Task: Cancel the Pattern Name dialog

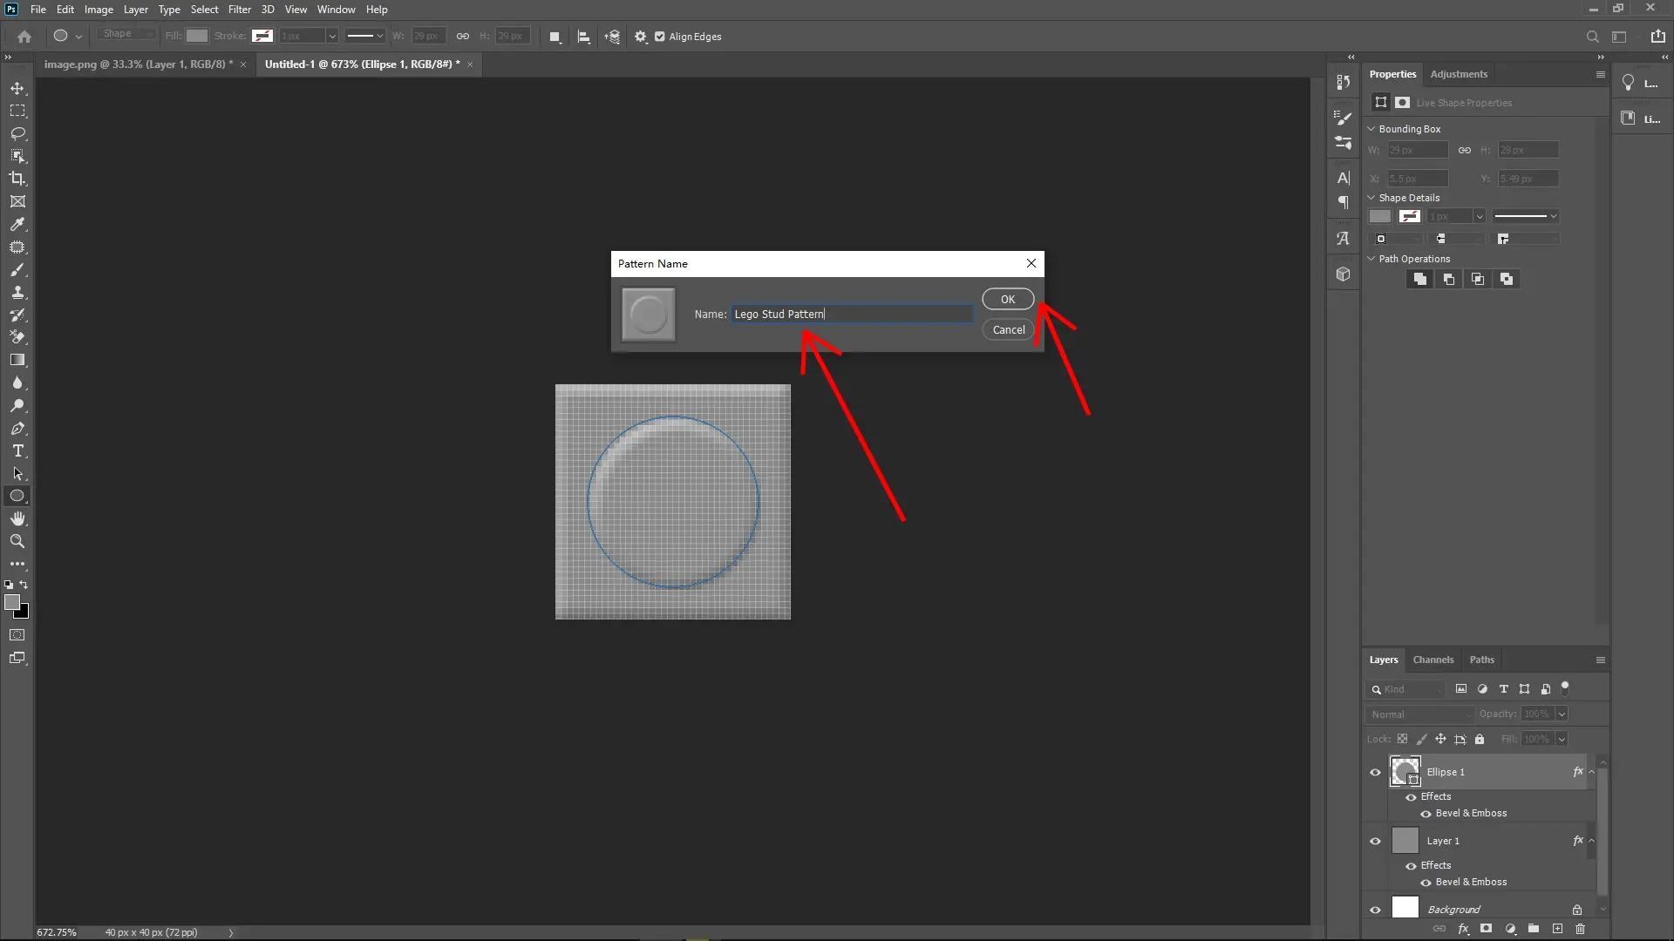Action: coord(1008,329)
